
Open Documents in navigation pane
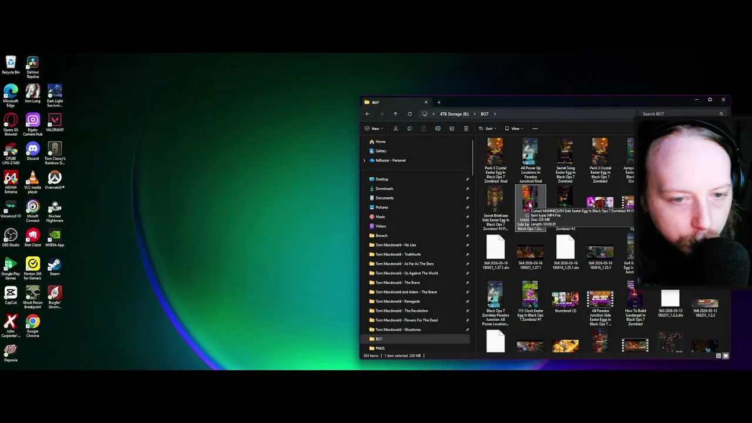tap(384, 198)
